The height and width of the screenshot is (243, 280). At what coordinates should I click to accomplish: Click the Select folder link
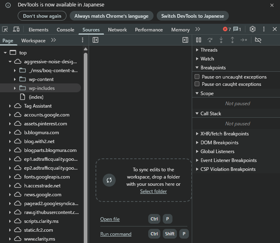[x=153, y=191]
